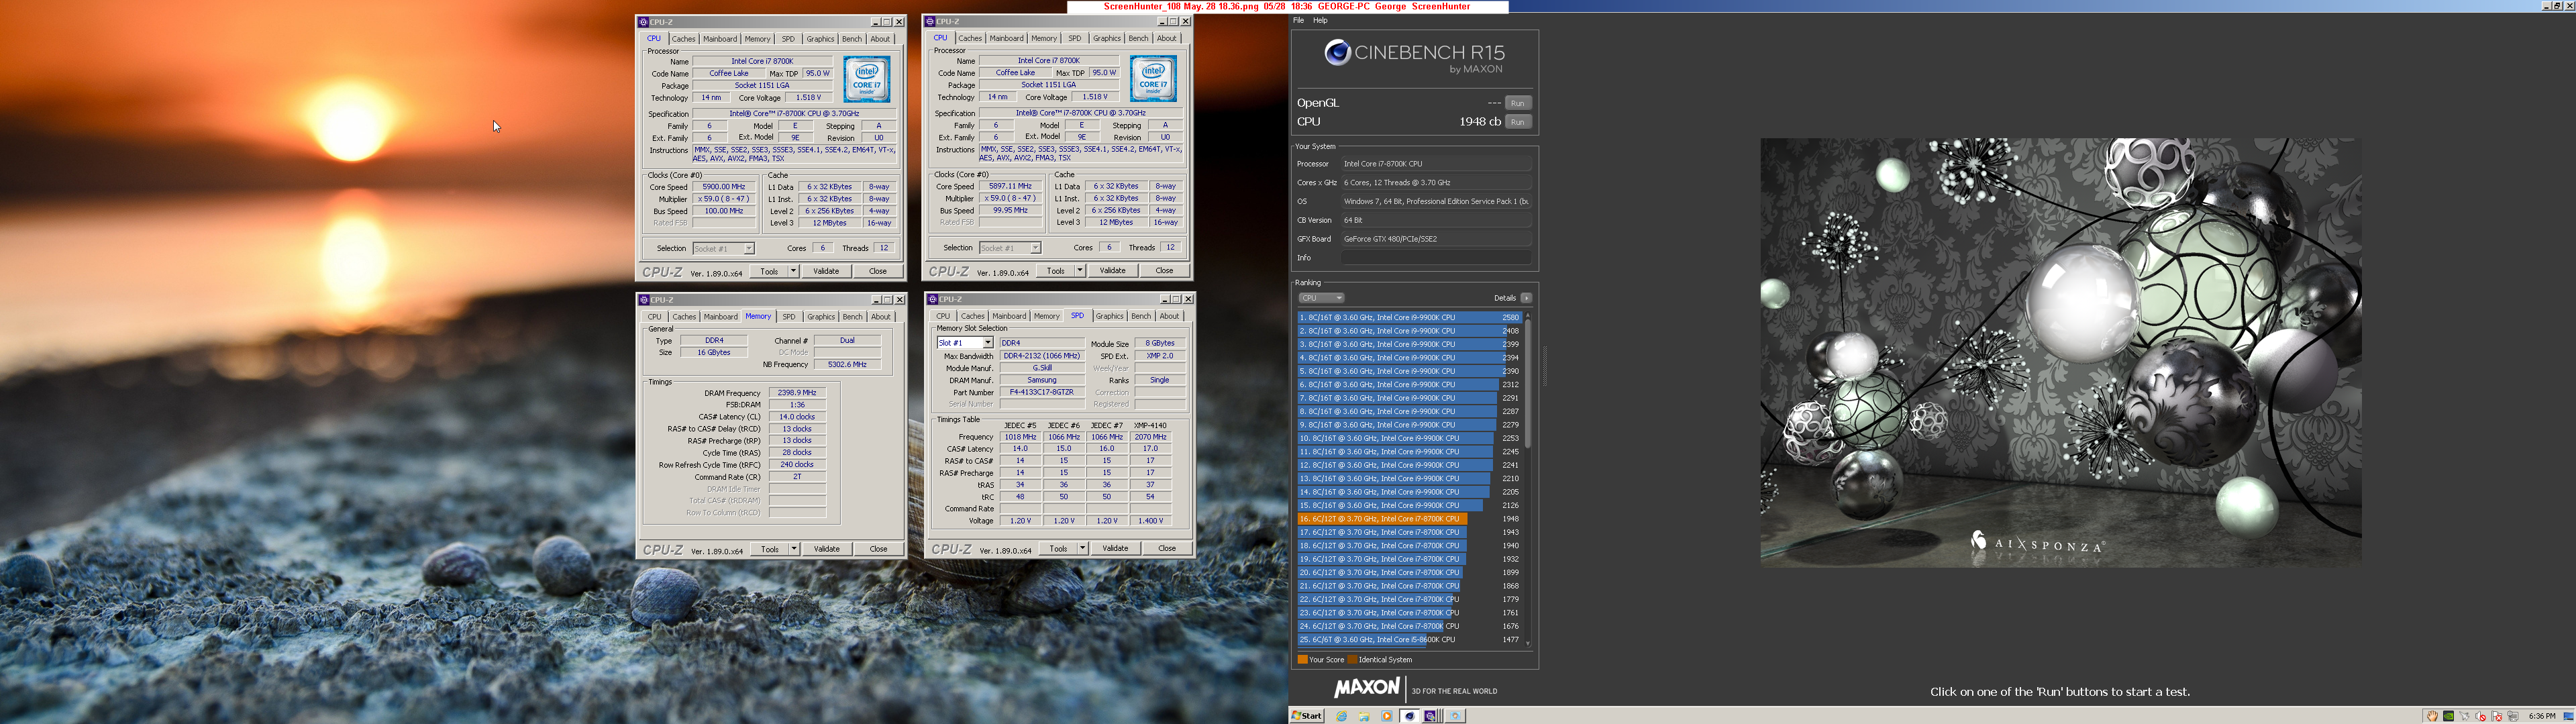The width and height of the screenshot is (2576, 724).
Task: Click Validate in 5900.00 MHz CPU-Z window
Action: pyautogui.click(x=826, y=271)
